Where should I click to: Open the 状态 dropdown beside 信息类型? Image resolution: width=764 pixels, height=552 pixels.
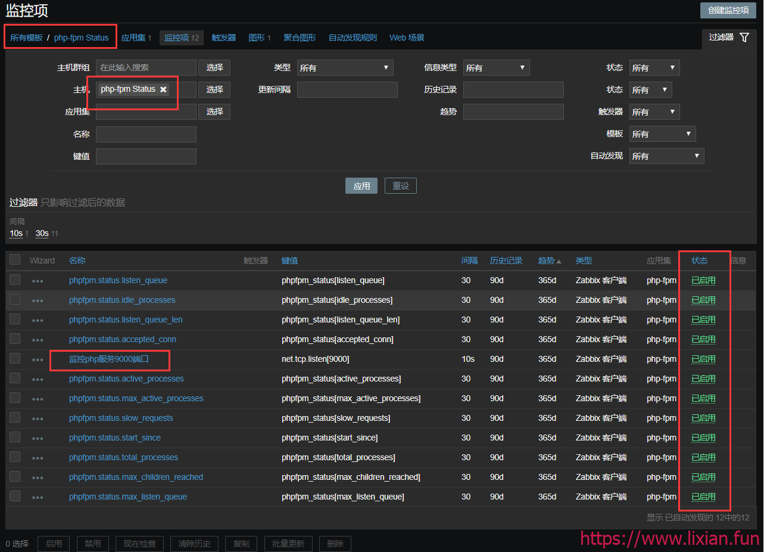point(654,68)
